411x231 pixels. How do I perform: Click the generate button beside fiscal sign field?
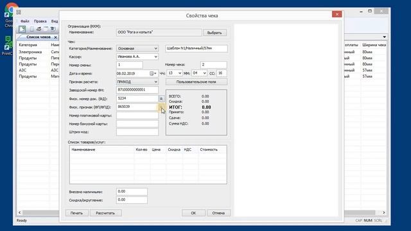click(x=161, y=107)
